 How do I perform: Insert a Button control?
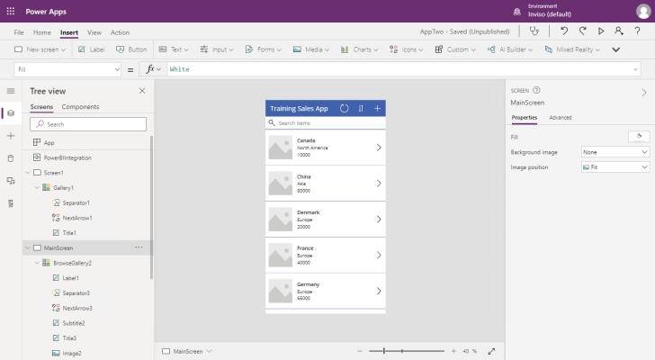pos(131,49)
